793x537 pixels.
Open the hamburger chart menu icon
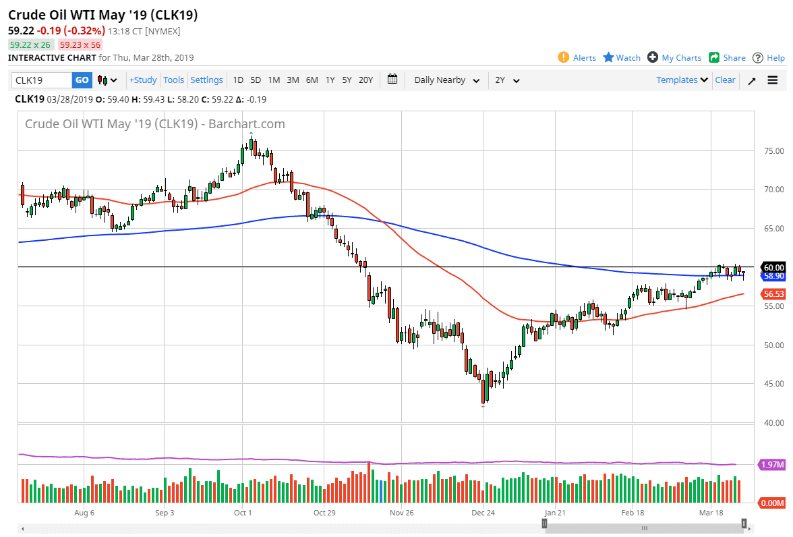772,80
